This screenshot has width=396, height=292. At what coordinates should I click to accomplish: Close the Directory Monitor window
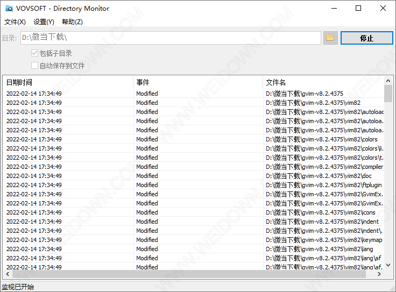[383, 8]
